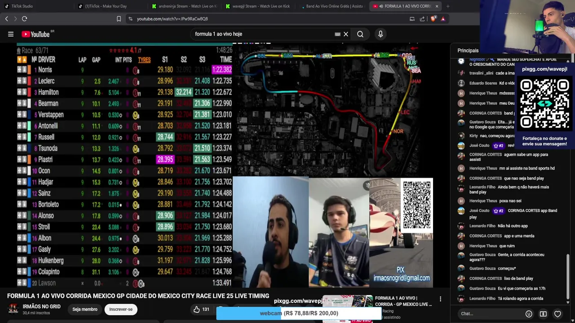The width and height of the screenshot is (575, 323).
Task: Click the Inscrever-se subscribe button
Action: click(121, 309)
